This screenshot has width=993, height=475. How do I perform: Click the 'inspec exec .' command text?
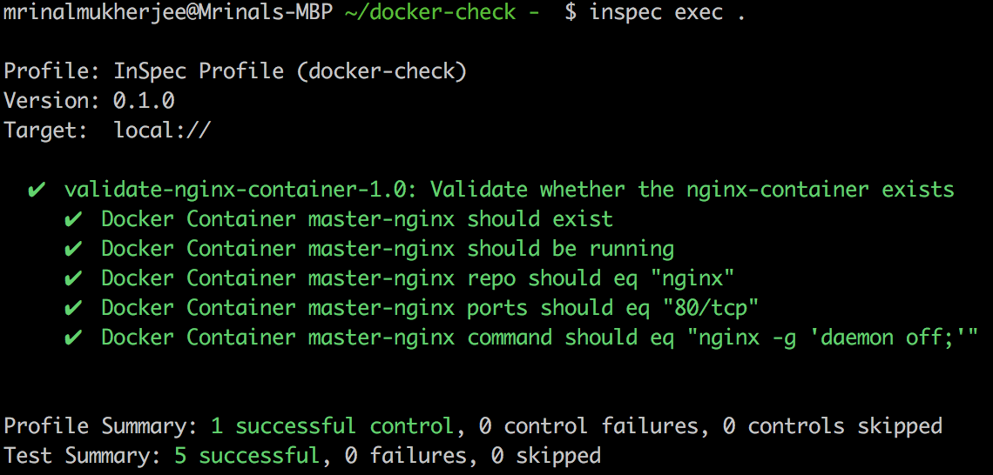click(667, 12)
